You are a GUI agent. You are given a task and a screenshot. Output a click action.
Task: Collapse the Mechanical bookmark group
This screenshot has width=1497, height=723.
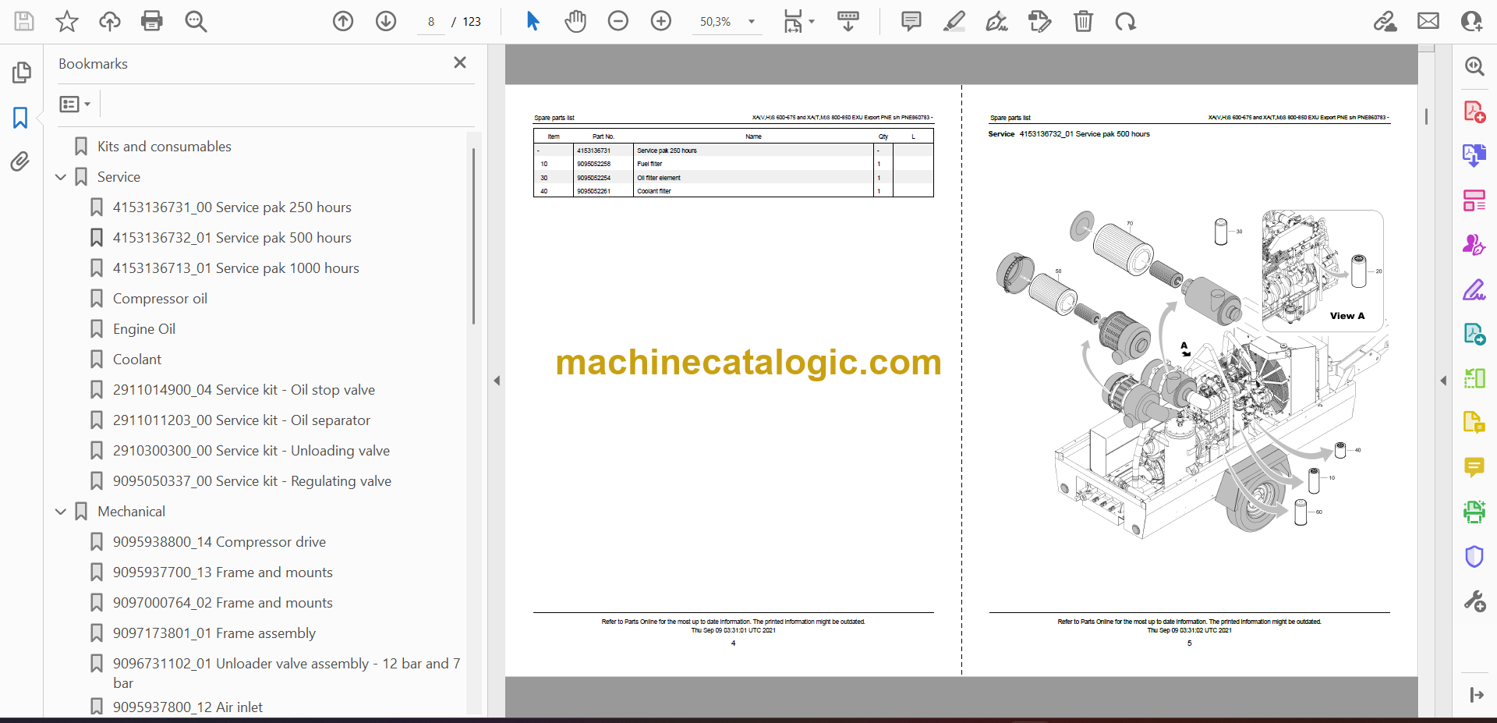pos(61,512)
